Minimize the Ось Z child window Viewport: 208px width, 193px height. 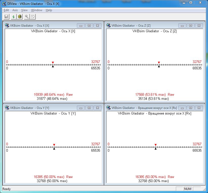[182, 25]
